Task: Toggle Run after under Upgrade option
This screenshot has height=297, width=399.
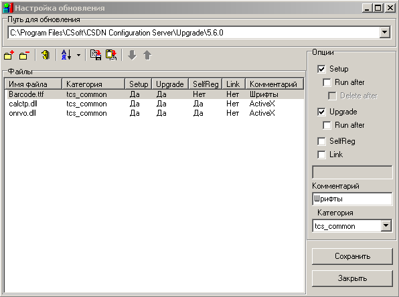Action: pyautogui.click(x=327, y=125)
